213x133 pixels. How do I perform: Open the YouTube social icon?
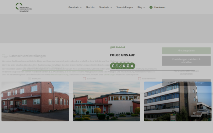[x=124, y=66]
